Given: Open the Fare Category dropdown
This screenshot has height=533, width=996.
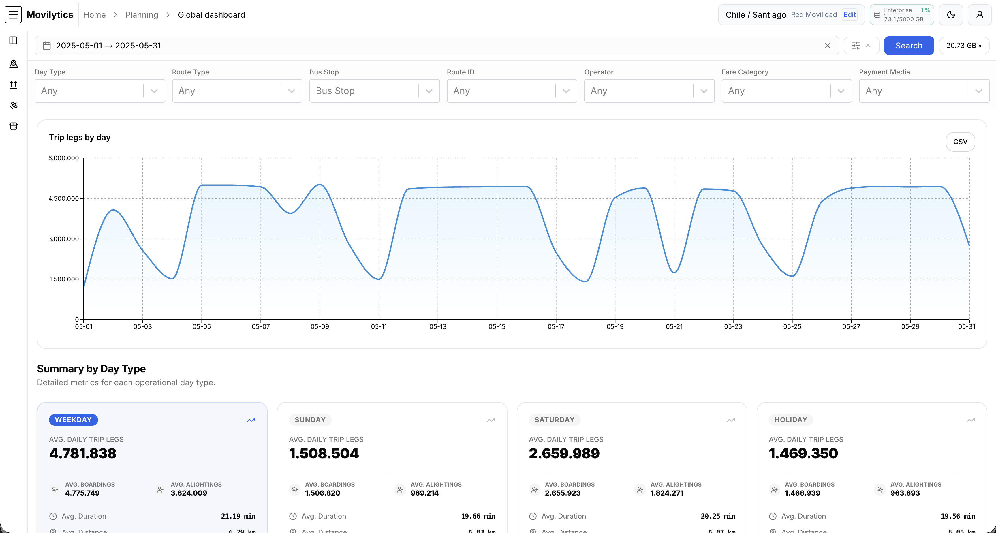Looking at the screenshot, I should coord(786,91).
